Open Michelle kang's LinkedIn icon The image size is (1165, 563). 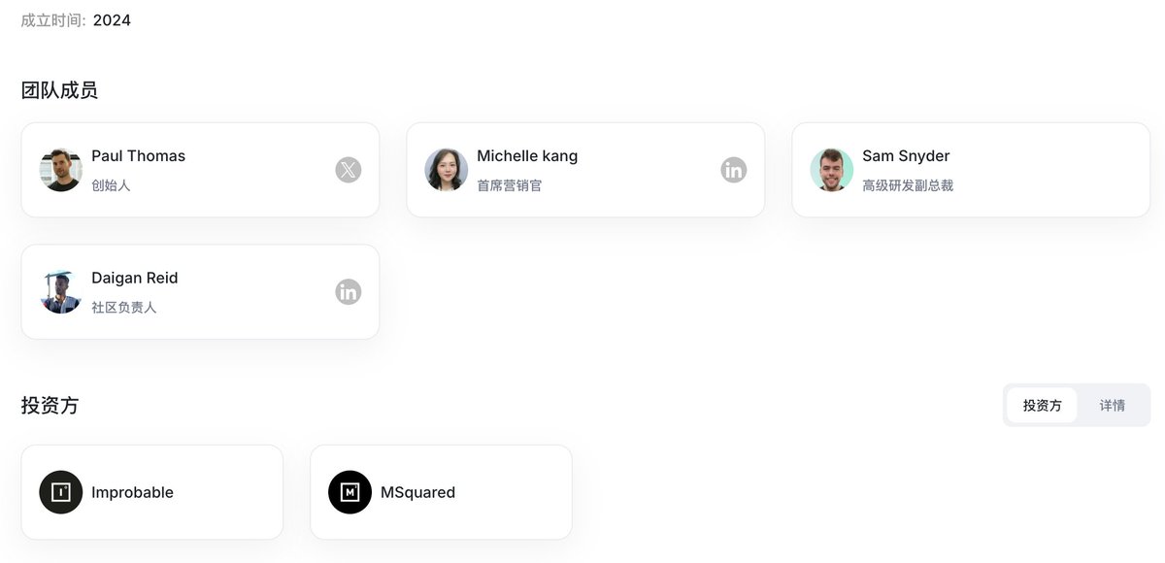tap(734, 170)
